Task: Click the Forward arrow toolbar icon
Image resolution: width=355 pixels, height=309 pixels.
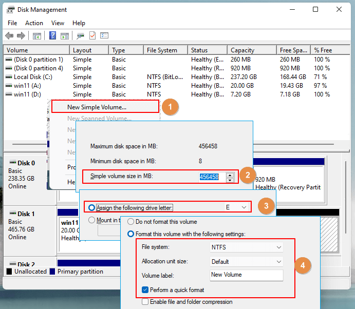Action: click(21, 36)
